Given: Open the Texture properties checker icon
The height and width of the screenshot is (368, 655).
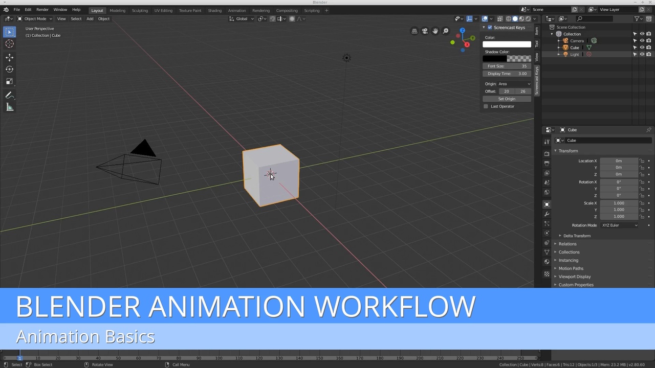Looking at the screenshot, I should point(547,274).
